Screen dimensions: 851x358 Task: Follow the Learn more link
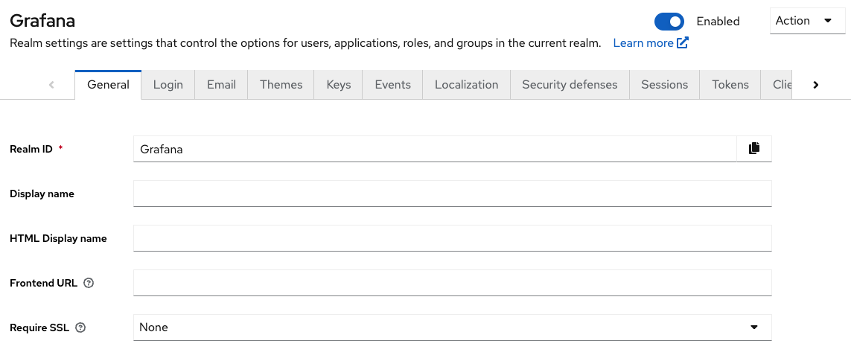click(x=651, y=43)
